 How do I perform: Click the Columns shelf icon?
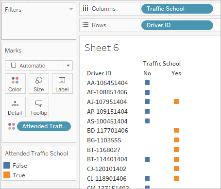[85, 9]
